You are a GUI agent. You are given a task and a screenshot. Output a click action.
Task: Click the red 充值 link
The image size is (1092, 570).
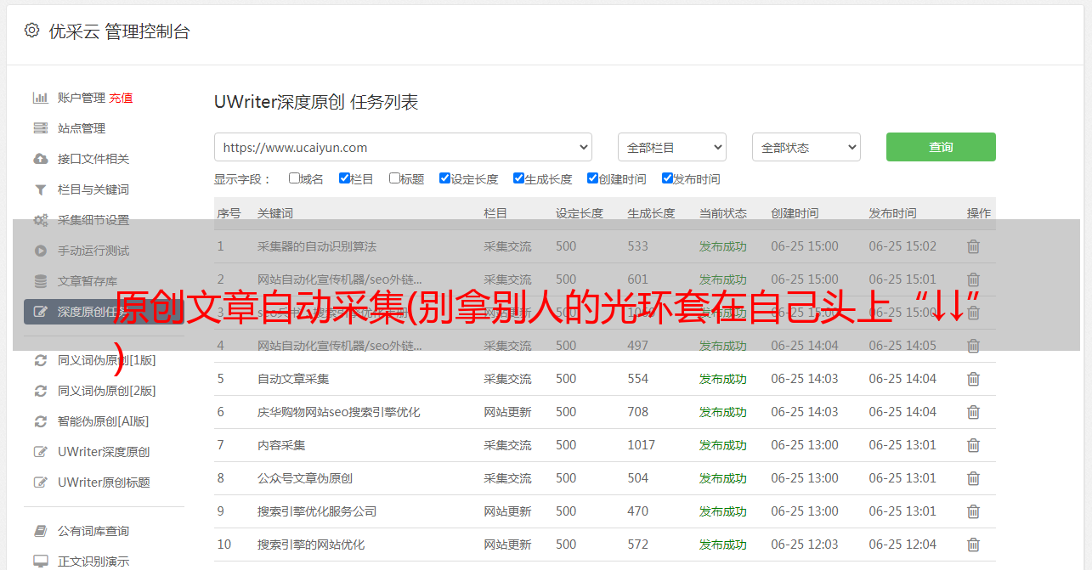pyautogui.click(x=121, y=98)
